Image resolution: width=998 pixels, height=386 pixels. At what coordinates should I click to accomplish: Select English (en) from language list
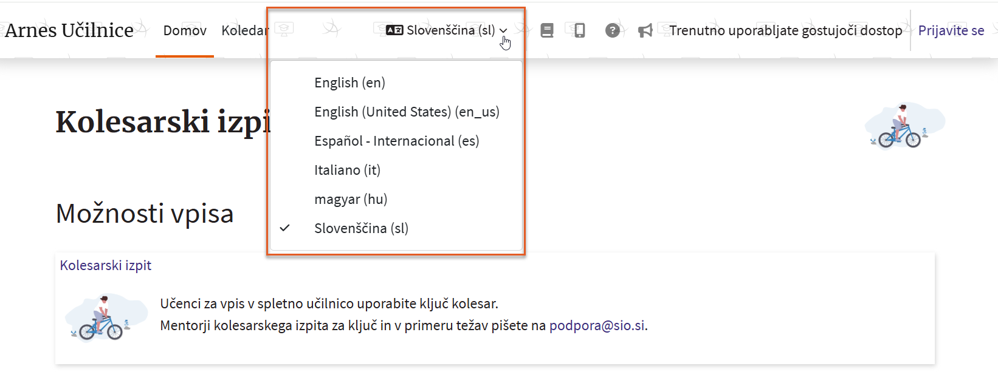coord(349,83)
